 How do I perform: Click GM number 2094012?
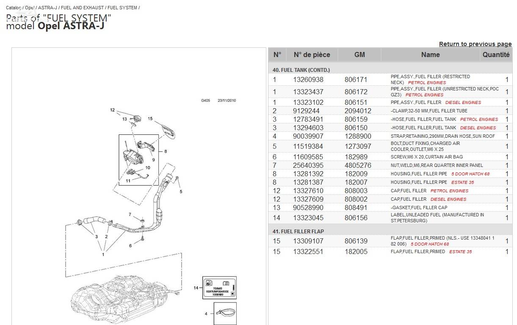tap(358, 111)
